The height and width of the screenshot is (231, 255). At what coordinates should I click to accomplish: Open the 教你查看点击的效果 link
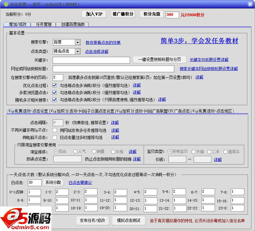tap(103, 43)
